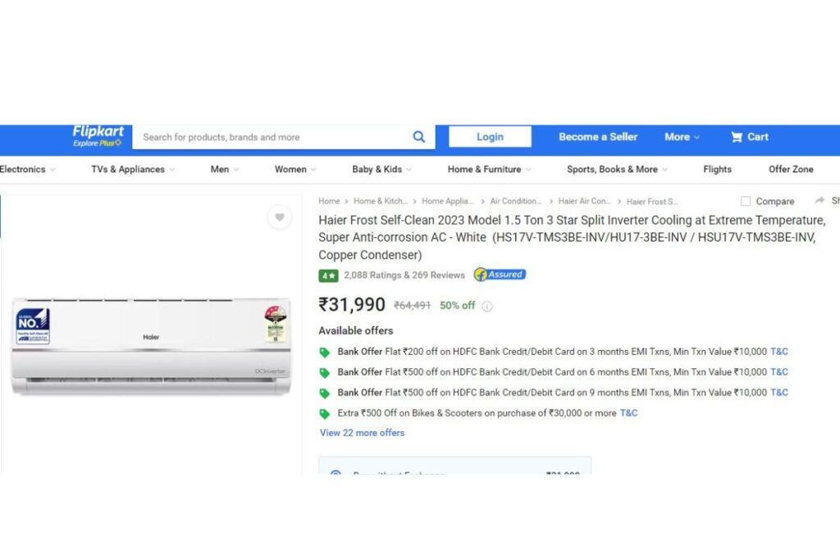Click the Haier Frost Self-Clean product title
The width and height of the screenshot is (840, 560).
(x=572, y=237)
